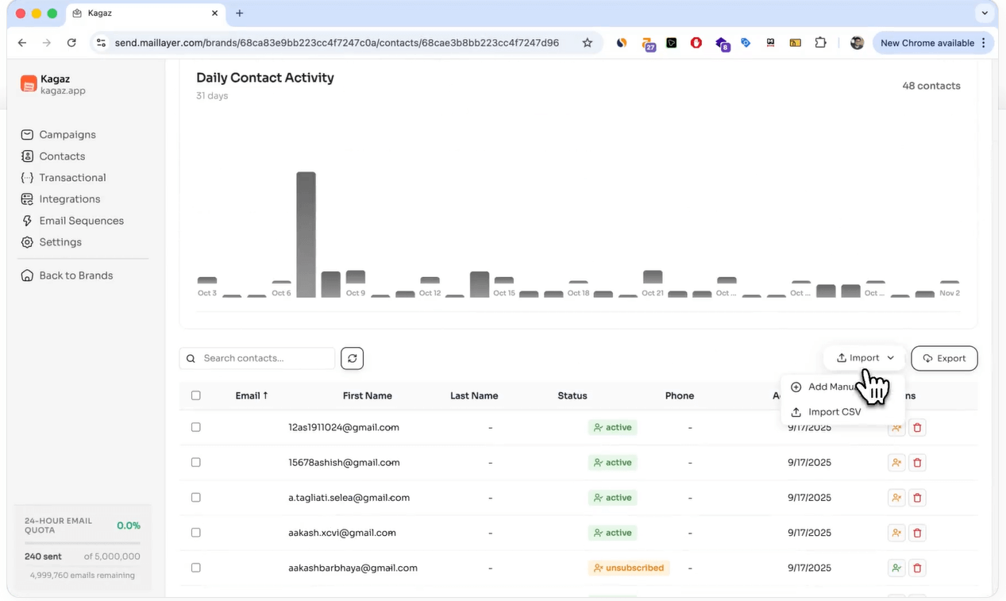
Task: Resubscribe icon for aakashbarbhaya@gmail.com row
Action: pos(896,568)
